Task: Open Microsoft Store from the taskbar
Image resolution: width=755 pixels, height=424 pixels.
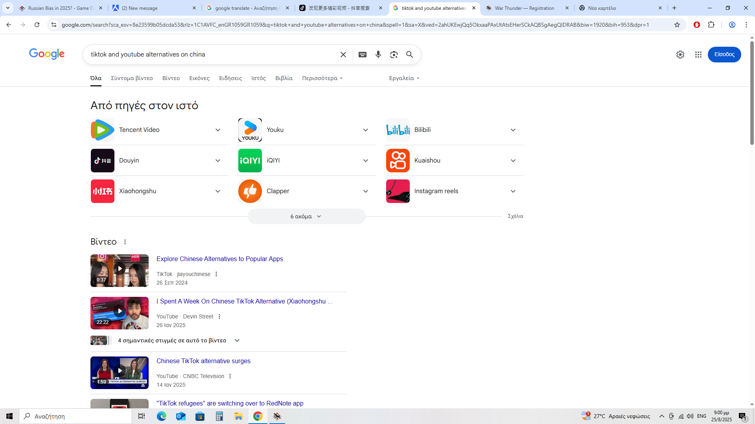Action: [x=200, y=416]
